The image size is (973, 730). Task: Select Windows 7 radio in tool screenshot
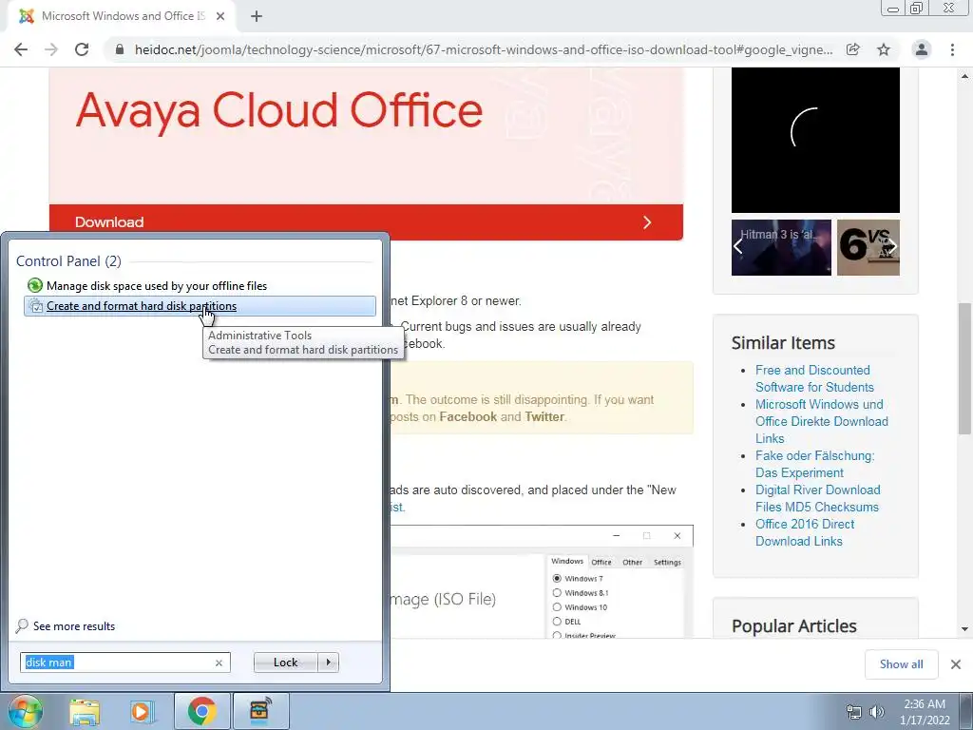coord(557,579)
